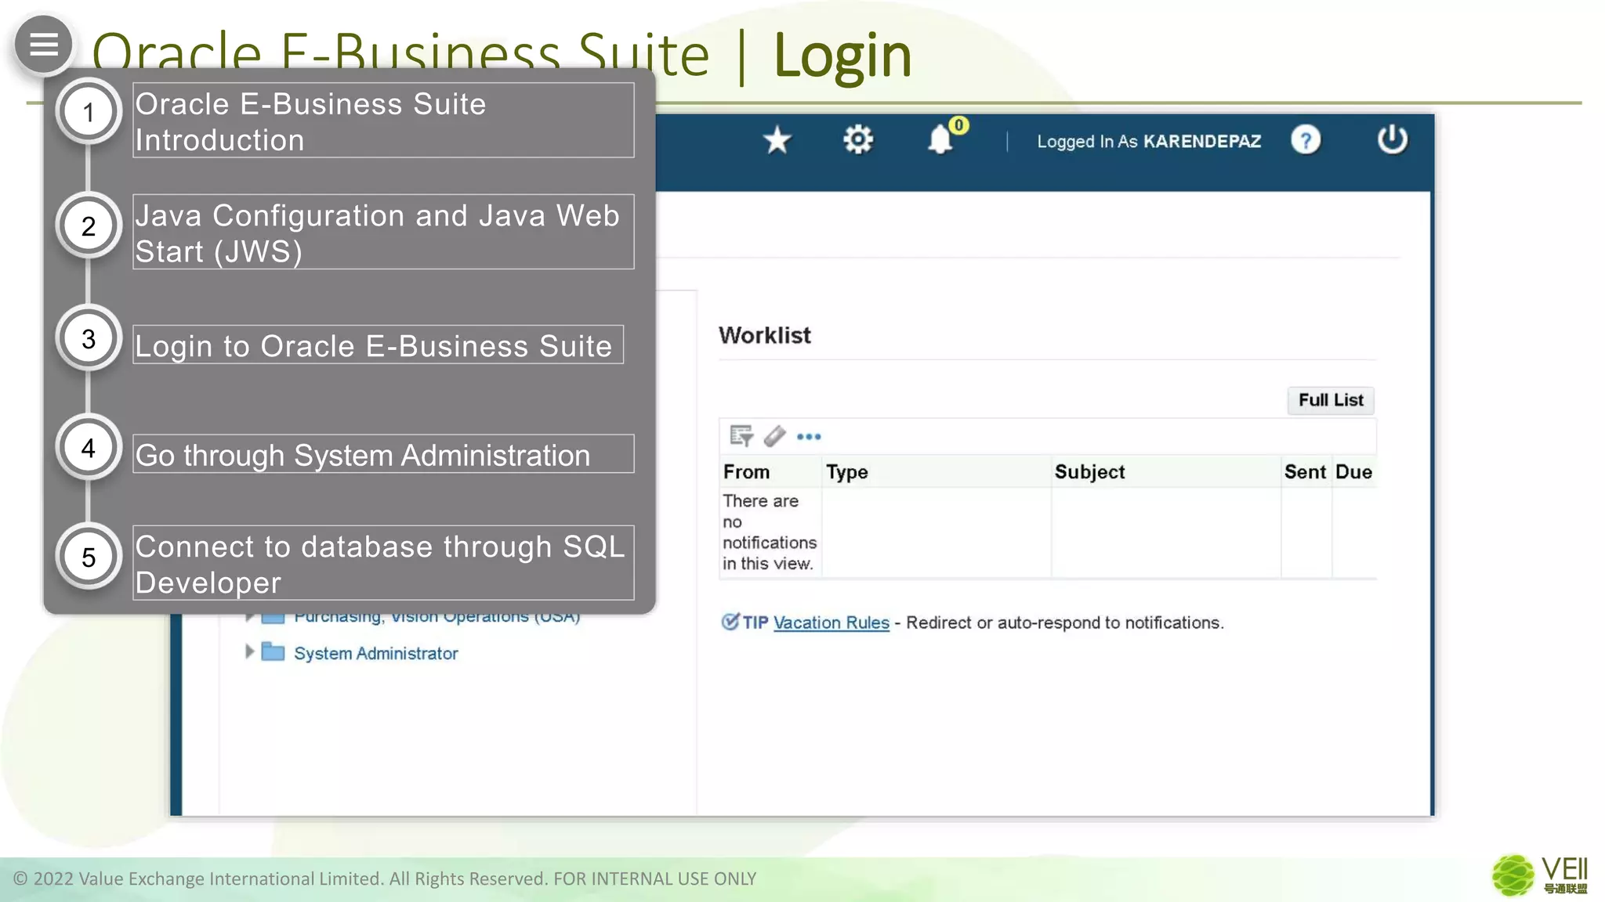
Task: Select Login to Oracle E-Business Suite item
Action: coord(379,345)
